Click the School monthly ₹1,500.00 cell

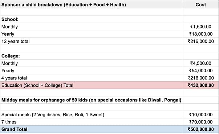click(201, 27)
